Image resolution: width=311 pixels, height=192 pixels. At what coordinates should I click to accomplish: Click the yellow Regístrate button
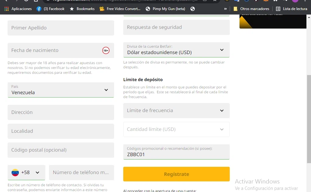[176, 174]
